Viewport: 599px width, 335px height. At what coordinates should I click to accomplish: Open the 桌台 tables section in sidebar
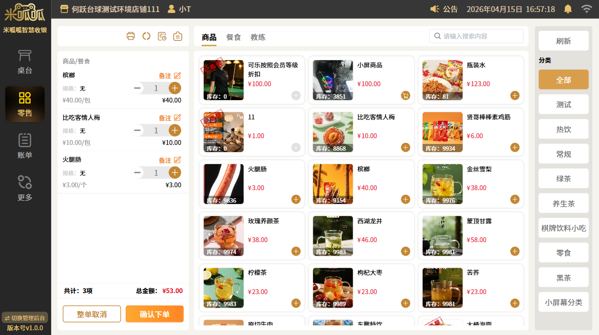[x=25, y=62]
